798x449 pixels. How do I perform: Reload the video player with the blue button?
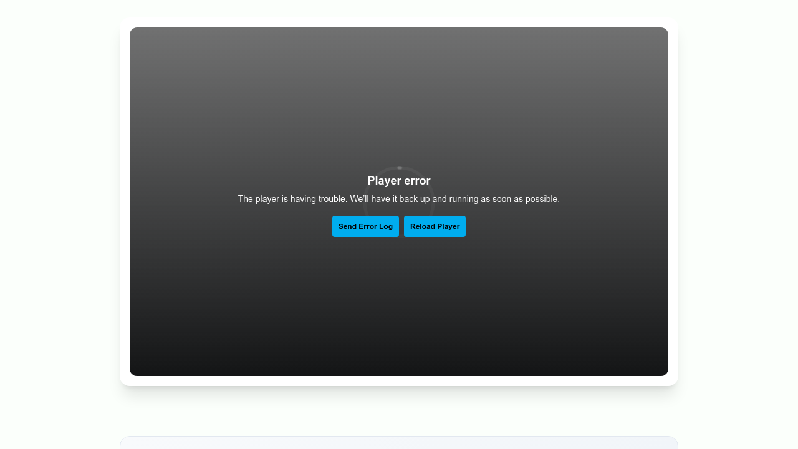435,226
